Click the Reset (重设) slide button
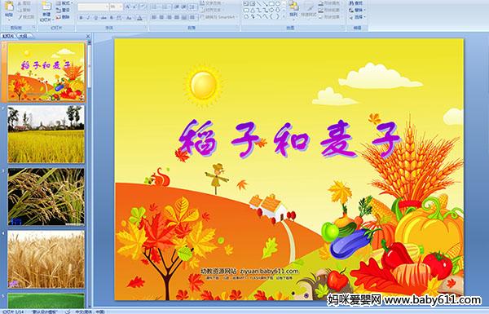This screenshot has height=314, width=489. click(x=63, y=10)
